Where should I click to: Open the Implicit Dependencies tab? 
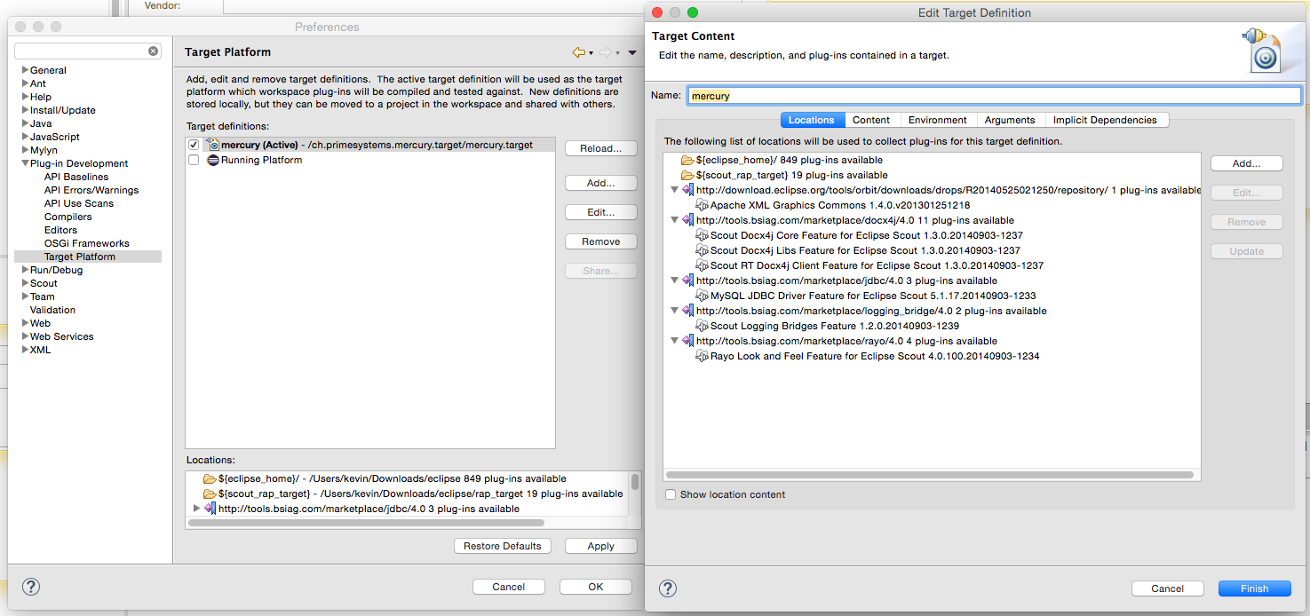pos(1104,120)
